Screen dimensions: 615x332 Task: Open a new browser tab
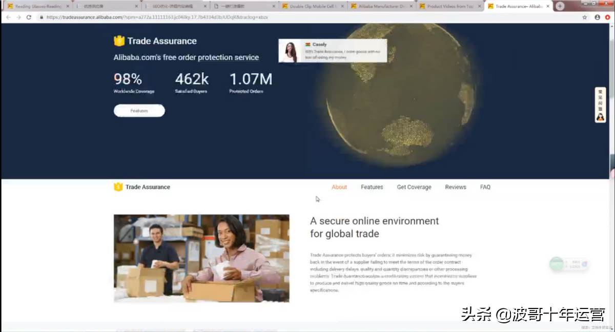click(560, 6)
